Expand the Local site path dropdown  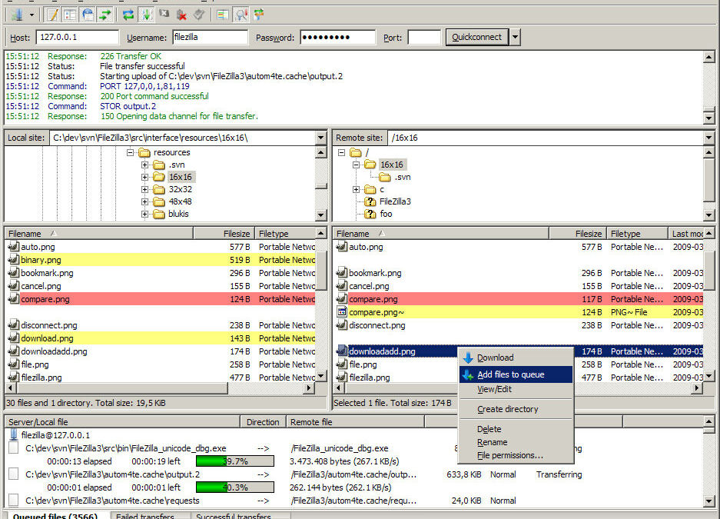point(320,138)
